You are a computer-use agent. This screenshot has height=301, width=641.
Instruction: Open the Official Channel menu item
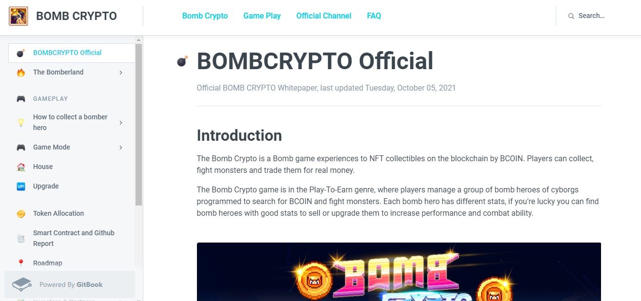tap(324, 16)
